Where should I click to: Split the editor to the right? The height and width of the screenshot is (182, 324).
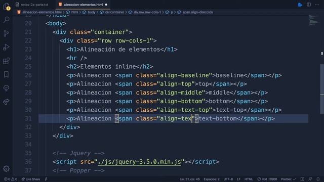[x=309, y=5]
